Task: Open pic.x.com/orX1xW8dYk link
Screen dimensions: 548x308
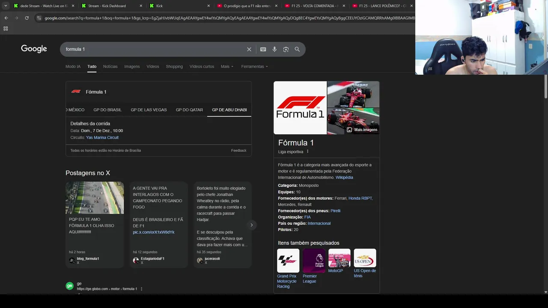Action: click(154, 232)
